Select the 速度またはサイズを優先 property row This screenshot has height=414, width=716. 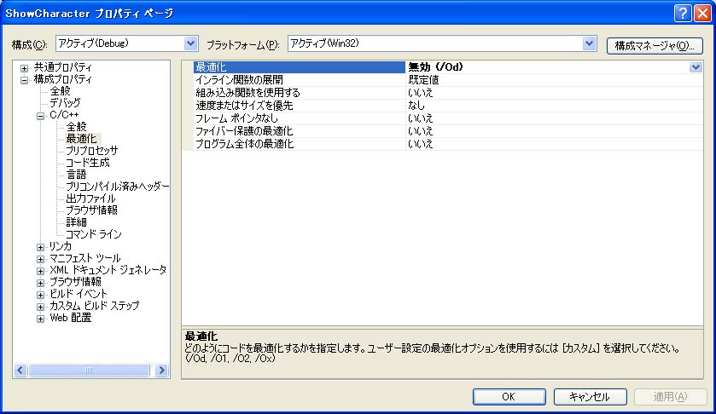441,106
